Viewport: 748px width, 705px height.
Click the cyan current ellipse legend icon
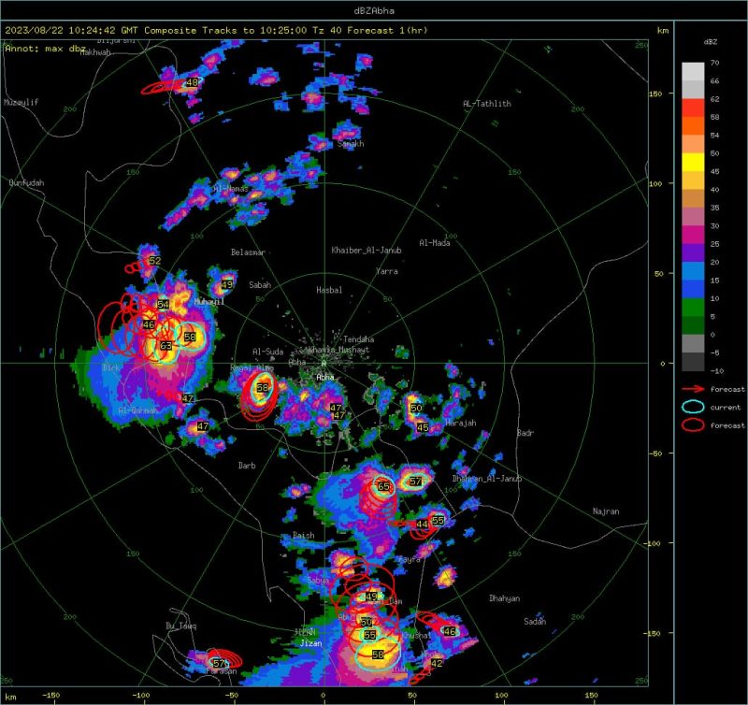[693, 407]
